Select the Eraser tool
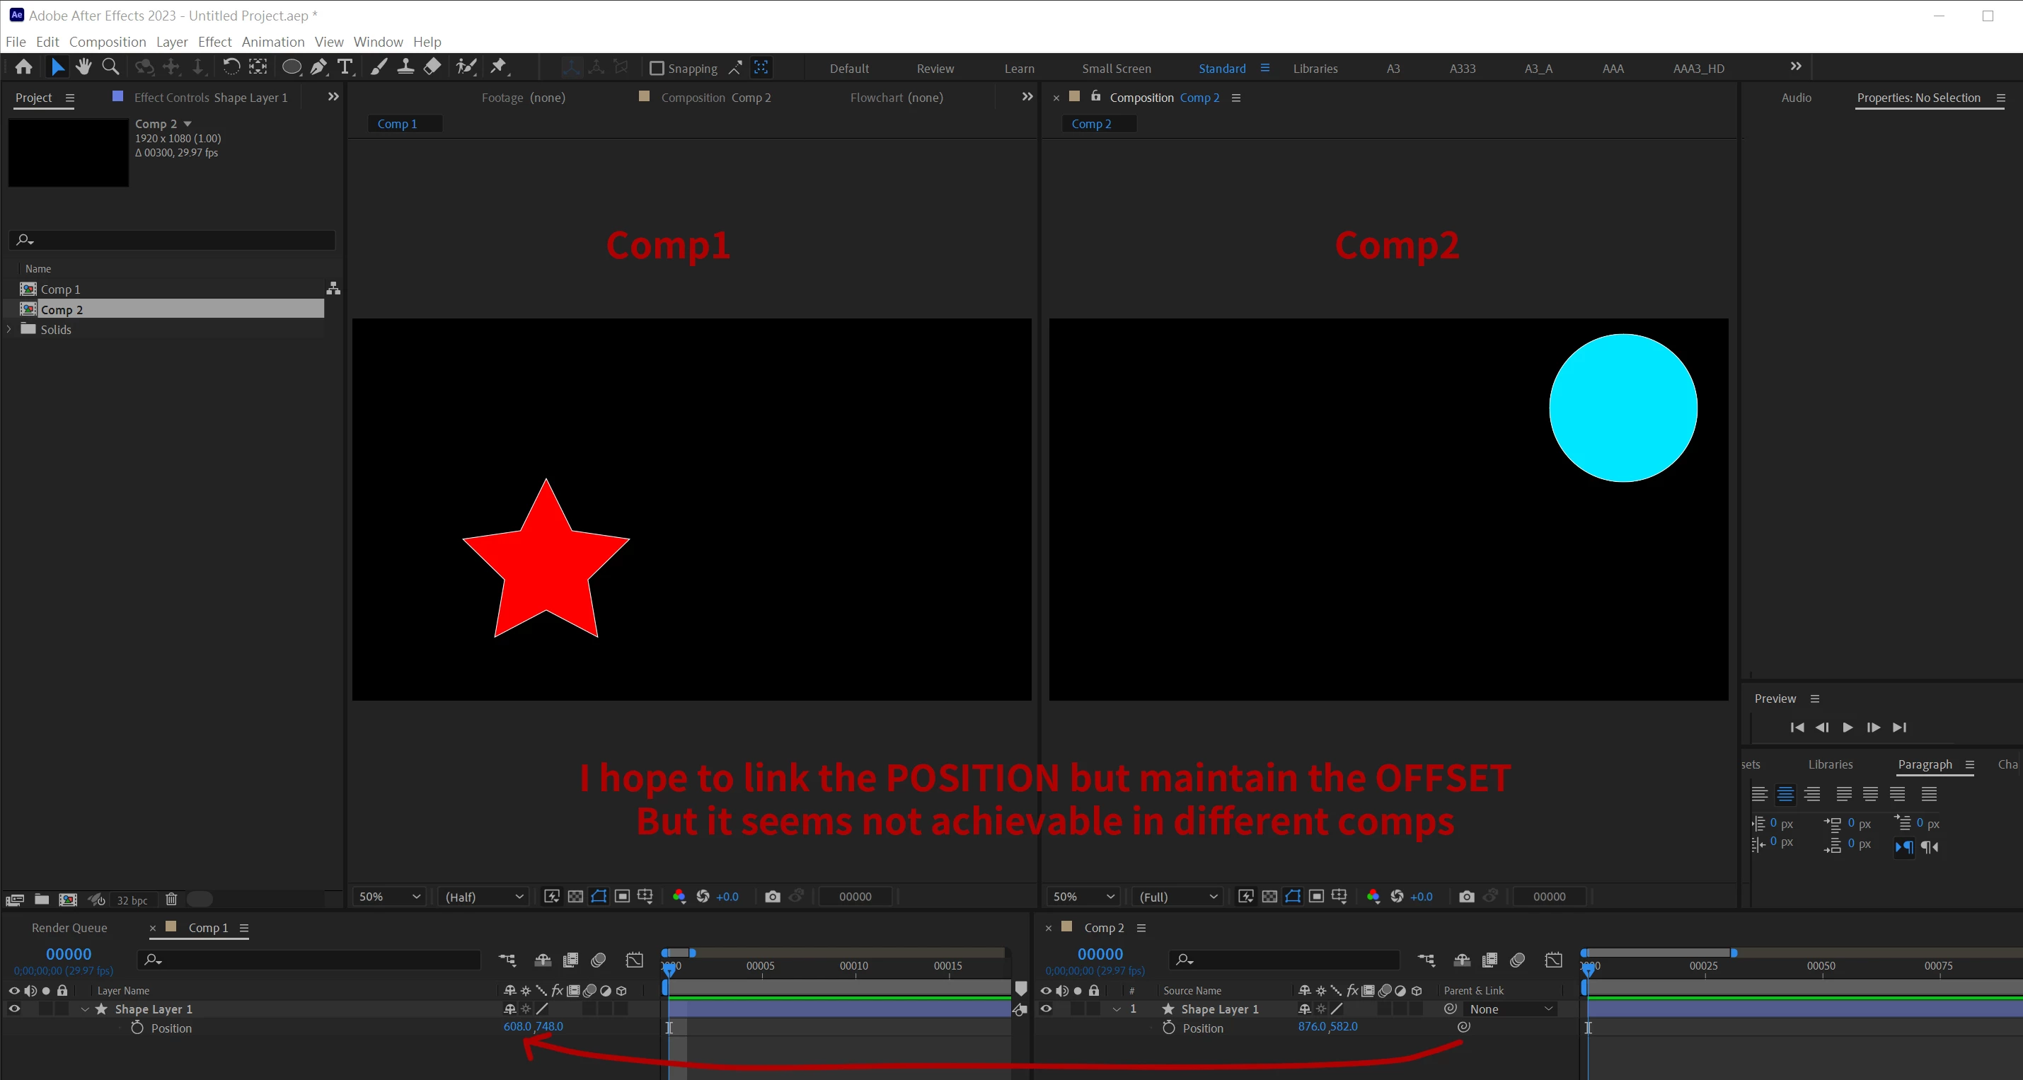The height and width of the screenshot is (1080, 2023). pyautogui.click(x=432, y=67)
